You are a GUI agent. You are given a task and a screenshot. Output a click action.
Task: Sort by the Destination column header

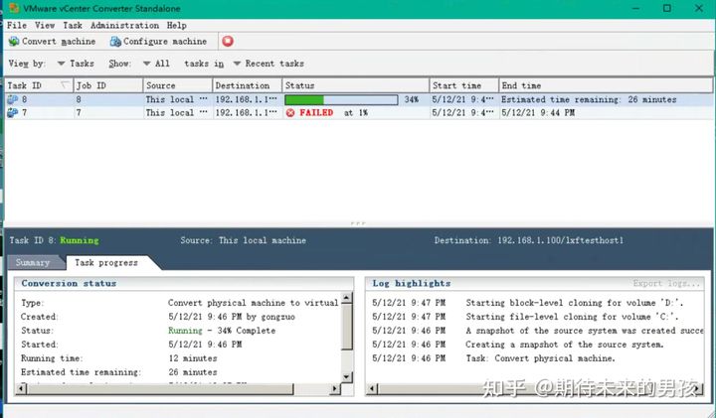(248, 85)
